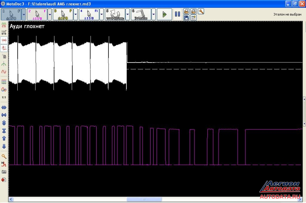Open channel 2 settings dropdown arrow
Image resolution: width=306 pixels, height=203 pixels.
[50, 14]
